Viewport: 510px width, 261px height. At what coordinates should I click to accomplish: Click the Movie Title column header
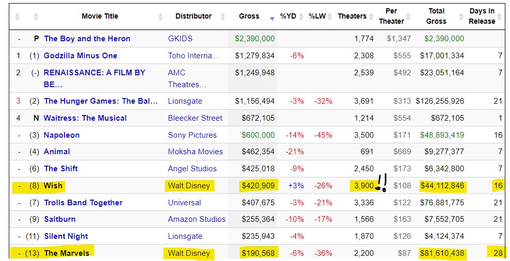[x=100, y=17]
